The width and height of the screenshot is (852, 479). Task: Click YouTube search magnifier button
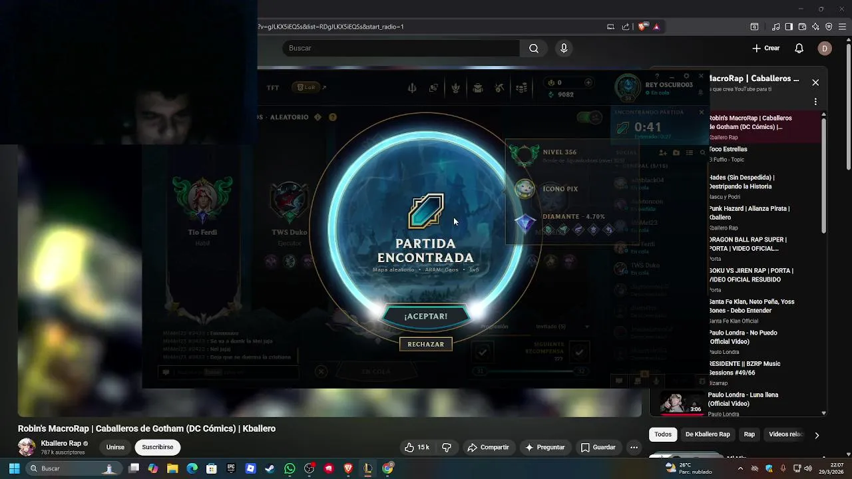[x=534, y=48]
